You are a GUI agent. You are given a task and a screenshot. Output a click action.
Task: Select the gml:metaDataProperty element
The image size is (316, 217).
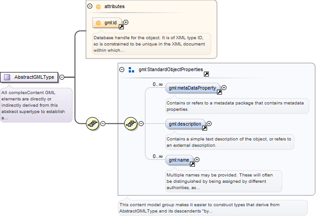coord(193,88)
